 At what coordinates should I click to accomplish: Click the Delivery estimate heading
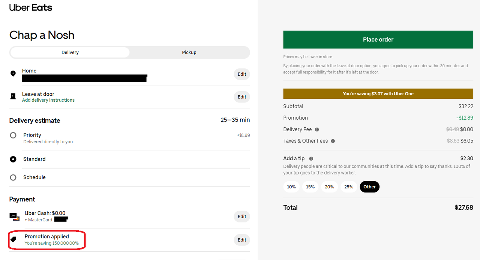[34, 121]
